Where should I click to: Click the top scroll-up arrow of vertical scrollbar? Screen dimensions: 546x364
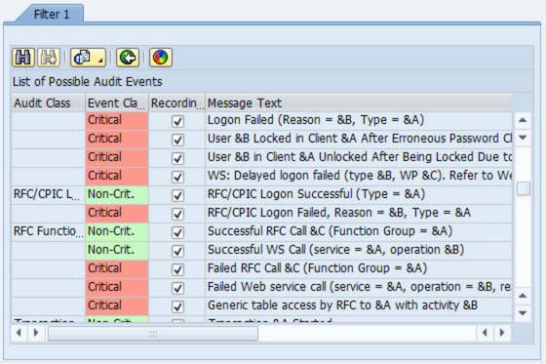click(523, 120)
